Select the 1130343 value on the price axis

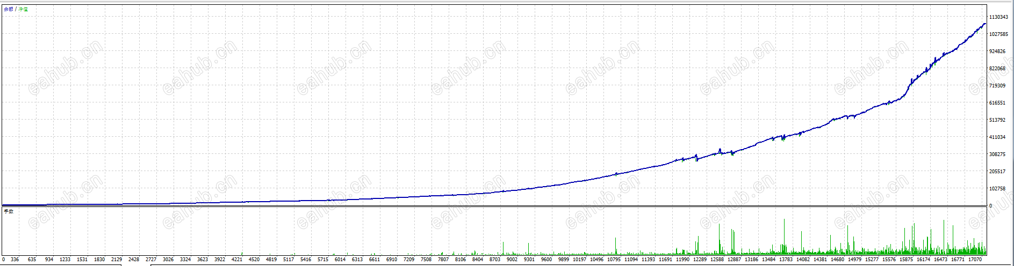click(998, 17)
